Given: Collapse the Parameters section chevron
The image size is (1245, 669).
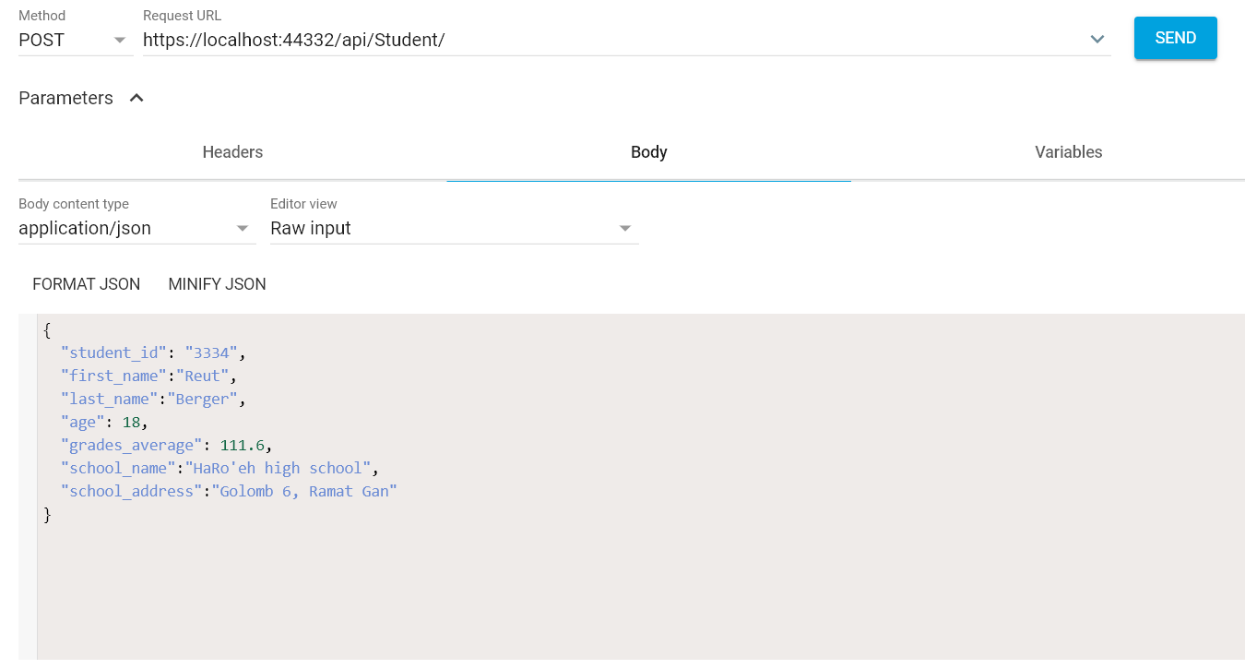Looking at the screenshot, I should 136,98.
